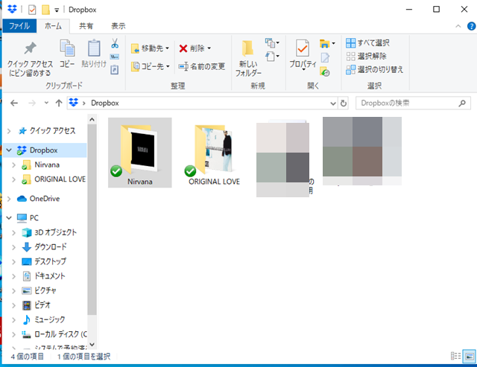477x367 pixels.
Task: Click the Copy (コピー) ribbon icon
Action: pos(67,54)
